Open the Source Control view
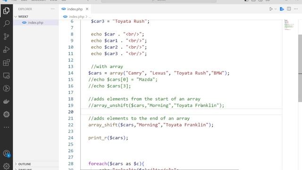Screen dimensions: 302x170 pos(6,36)
